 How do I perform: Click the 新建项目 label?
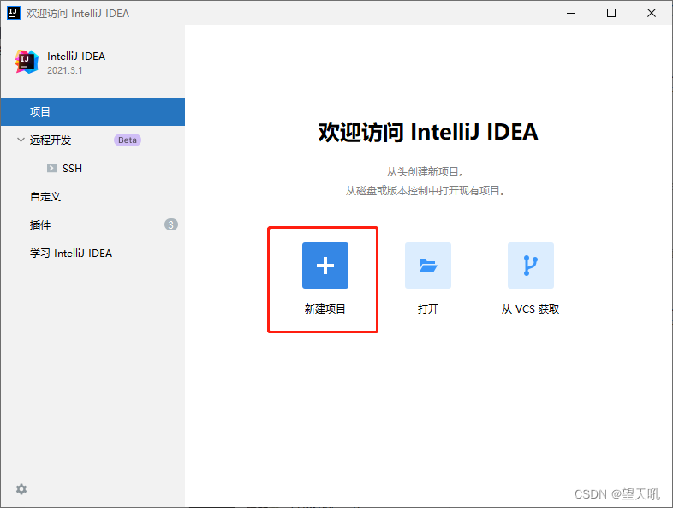click(325, 308)
